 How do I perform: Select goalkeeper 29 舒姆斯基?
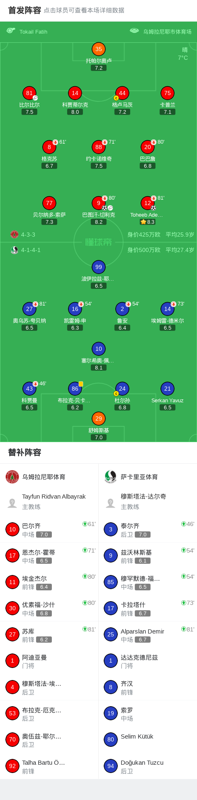coord(98,418)
